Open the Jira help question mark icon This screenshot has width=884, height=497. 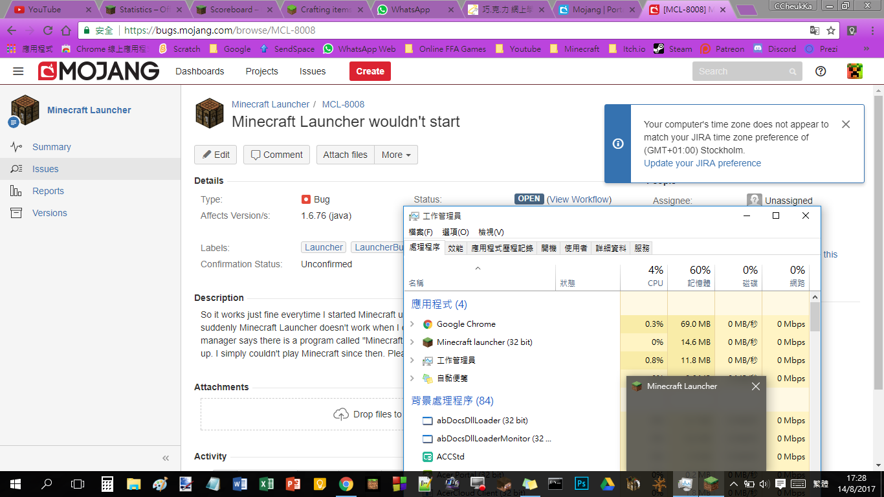click(821, 71)
